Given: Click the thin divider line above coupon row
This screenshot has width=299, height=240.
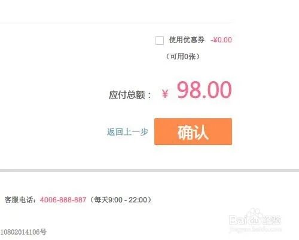Looking at the screenshot, I should tap(117, 23).
